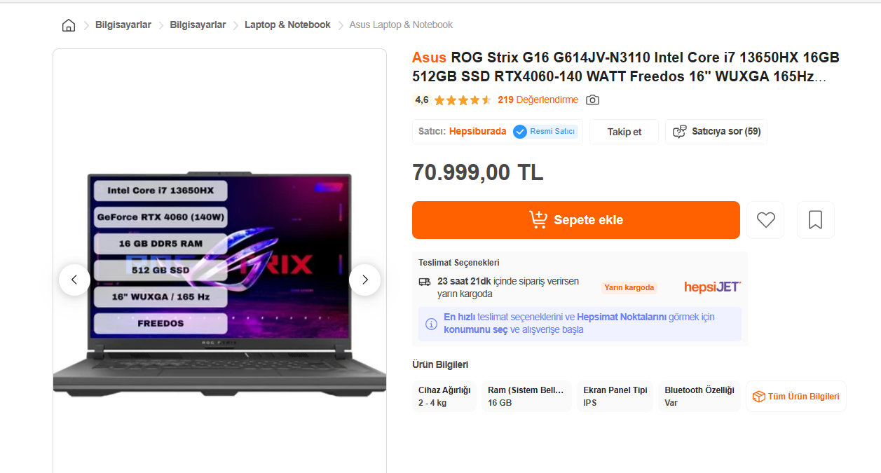The height and width of the screenshot is (473, 881).
Task: Navigate to Asus Laptop & Notebook breadcrumb
Action: click(401, 25)
